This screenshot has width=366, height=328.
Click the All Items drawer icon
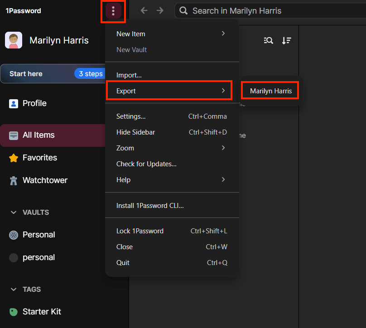(x=14, y=135)
